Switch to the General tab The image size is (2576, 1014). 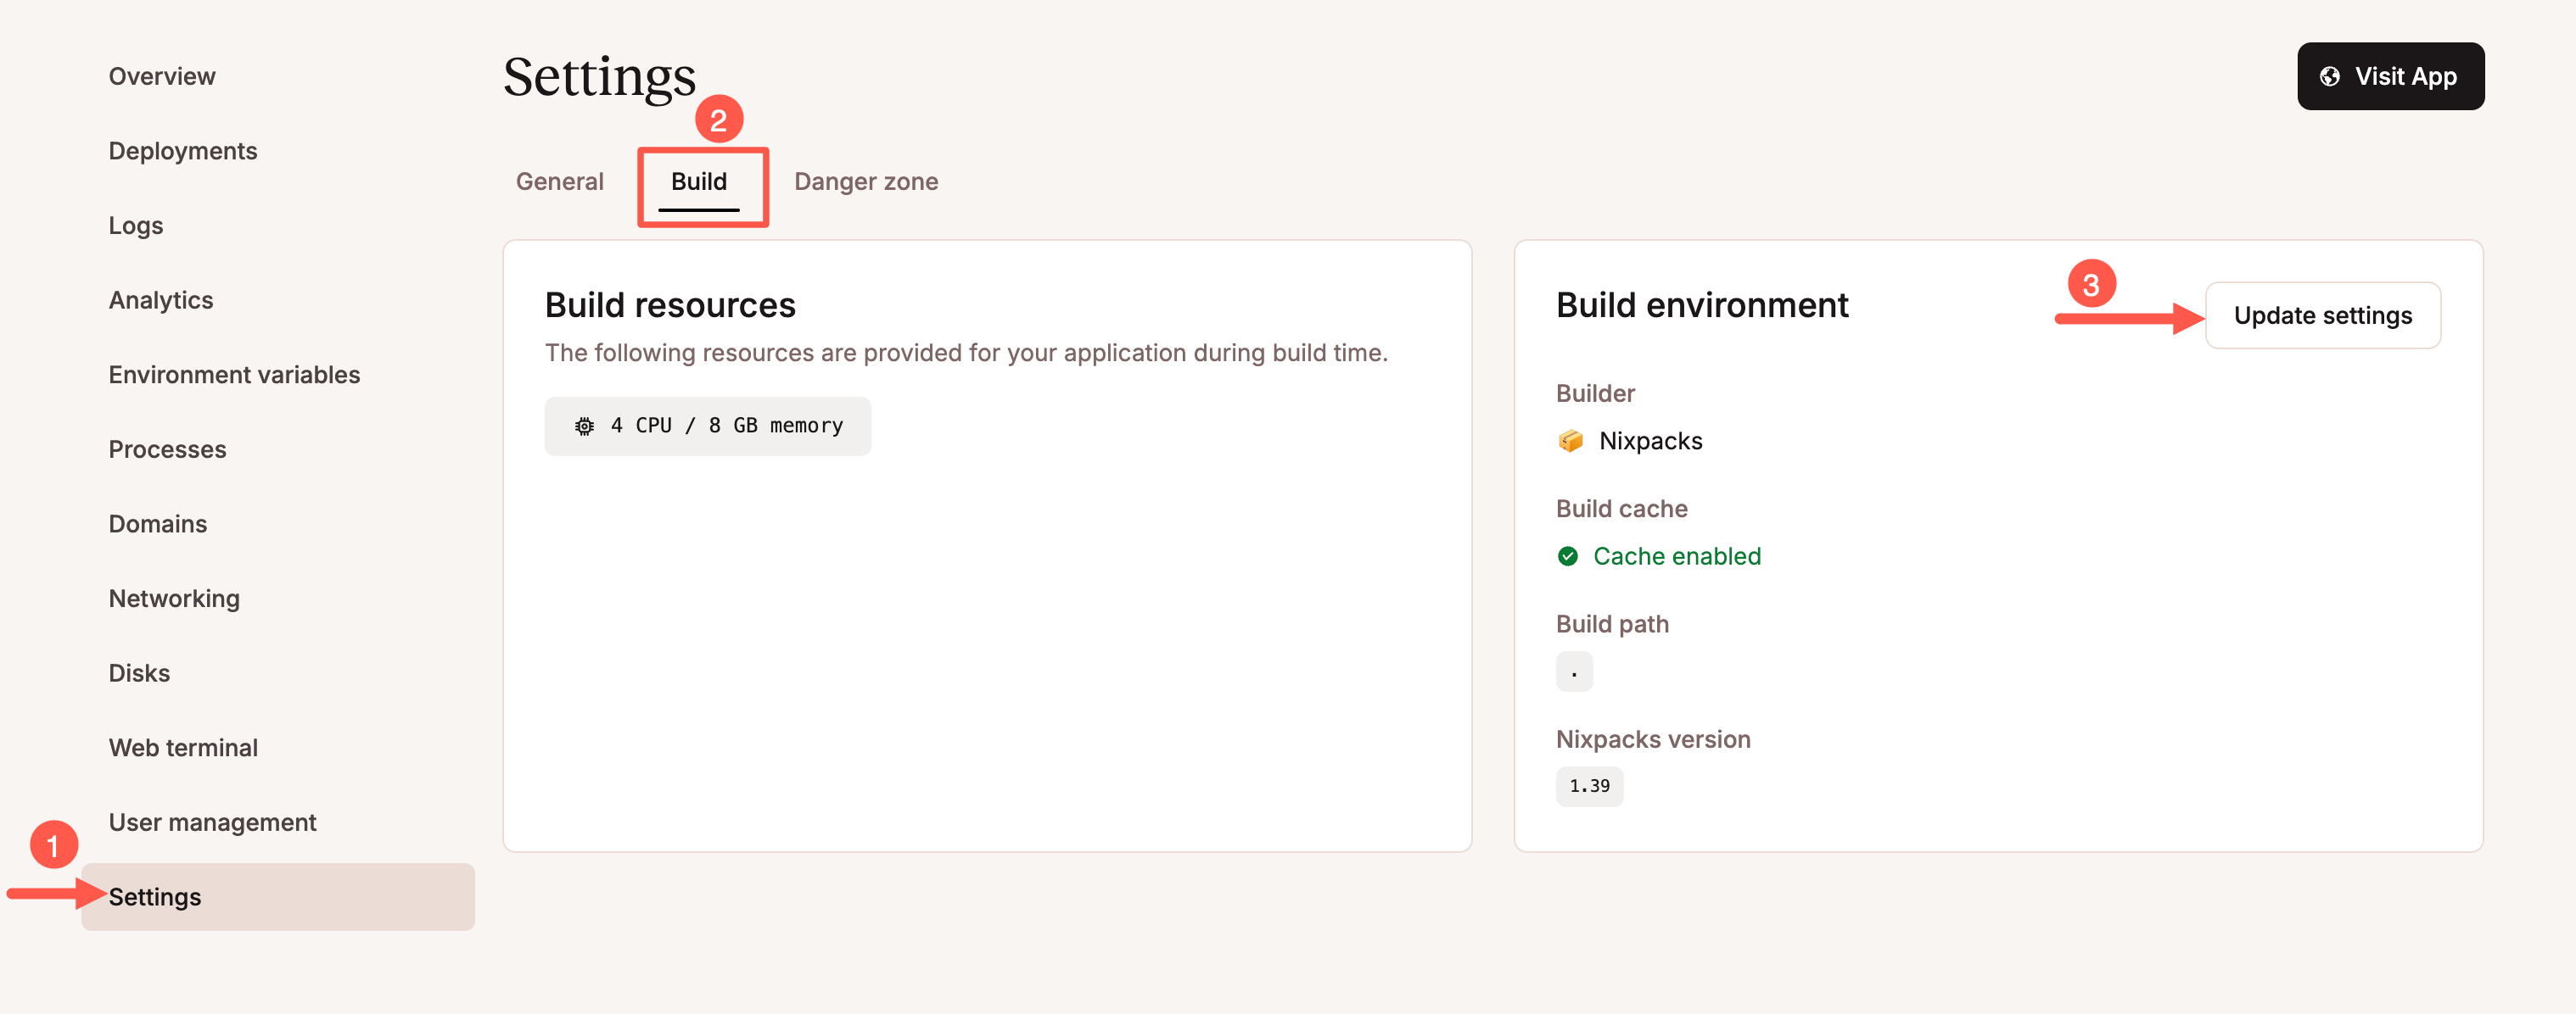tap(559, 181)
